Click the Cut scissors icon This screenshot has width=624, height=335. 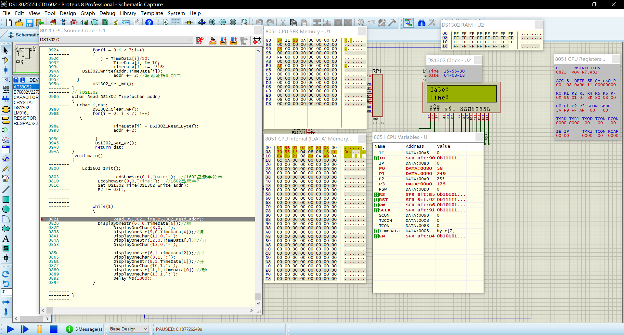click(283, 22)
